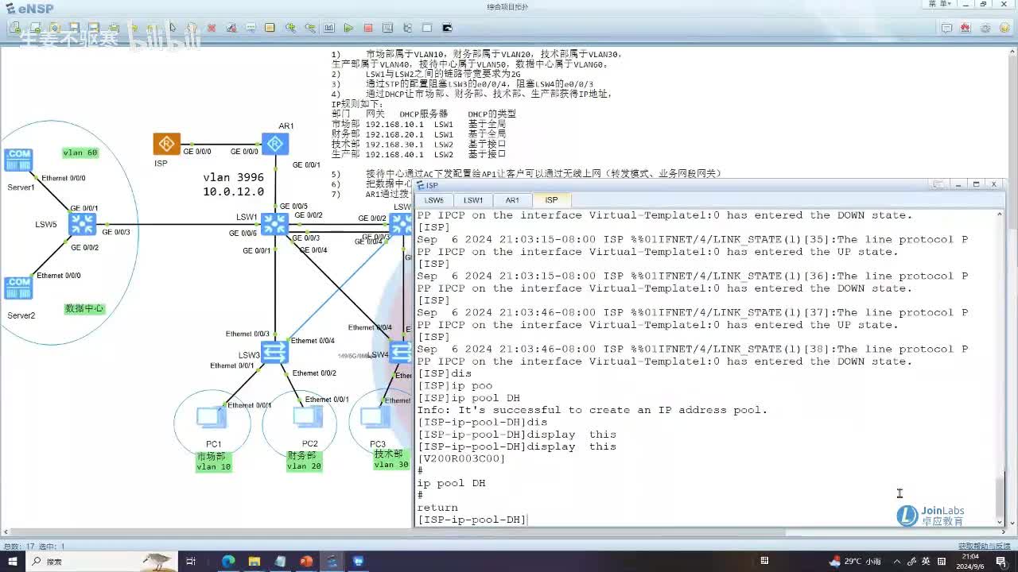Screen dimensions: 1018x572
Task: Start devices with green play icon
Action: point(348,28)
